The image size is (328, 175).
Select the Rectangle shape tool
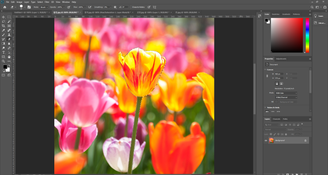(4, 57)
